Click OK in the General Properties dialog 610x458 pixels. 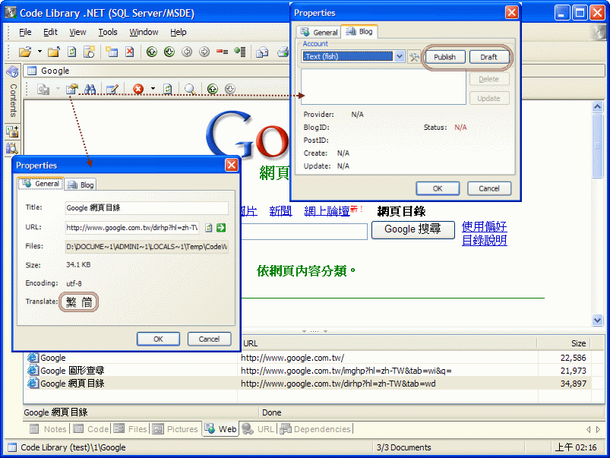(158, 339)
